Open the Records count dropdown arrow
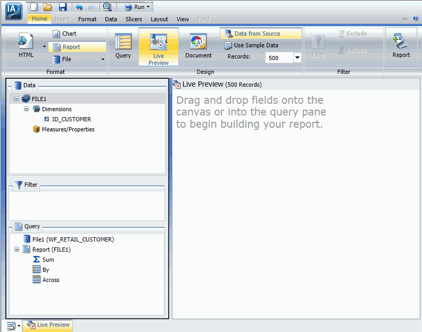Viewport: 422px width, 332px height. [x=297, y=57]
